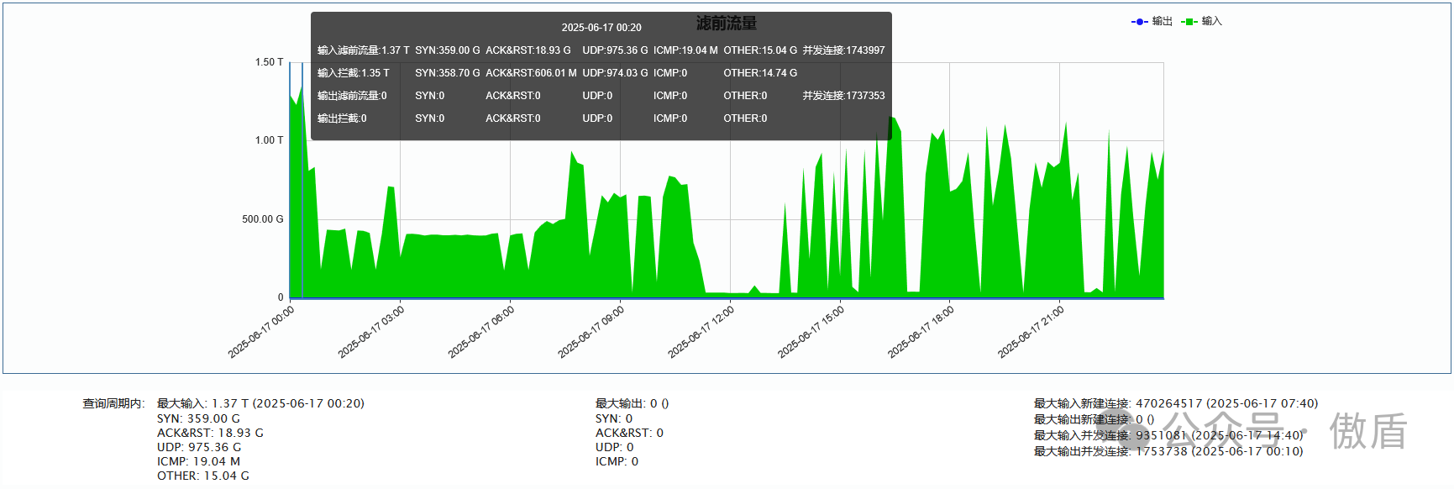This screenshot has height=489, width=1454.
Task: Click x-axis label 2025-06-17 03:00
Action: pyautogui.click(x=371, y=332)
